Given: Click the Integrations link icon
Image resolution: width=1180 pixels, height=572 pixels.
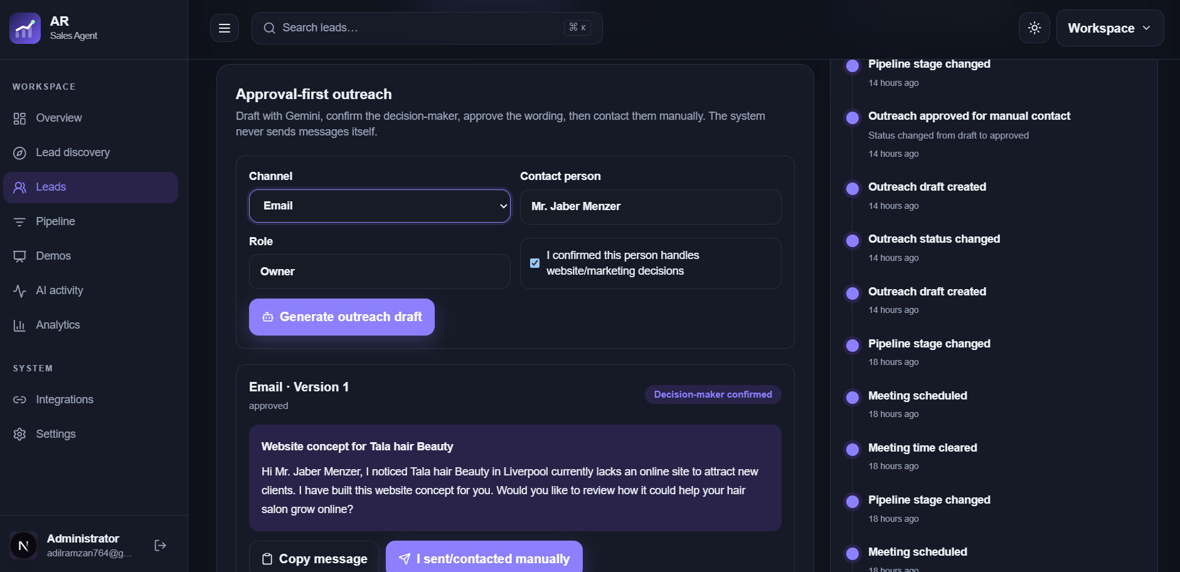Looking at the screenshot, I should click(x=20, y=400).
